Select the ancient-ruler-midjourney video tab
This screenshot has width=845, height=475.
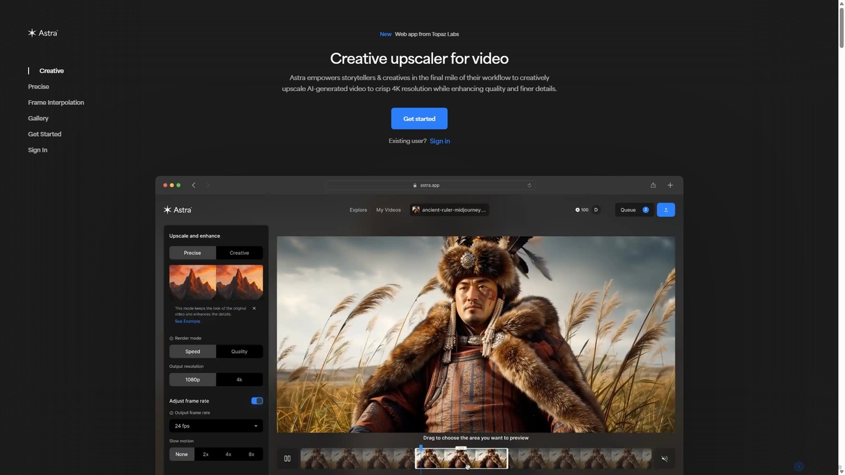pyautogui.click(x=450, y=210)
